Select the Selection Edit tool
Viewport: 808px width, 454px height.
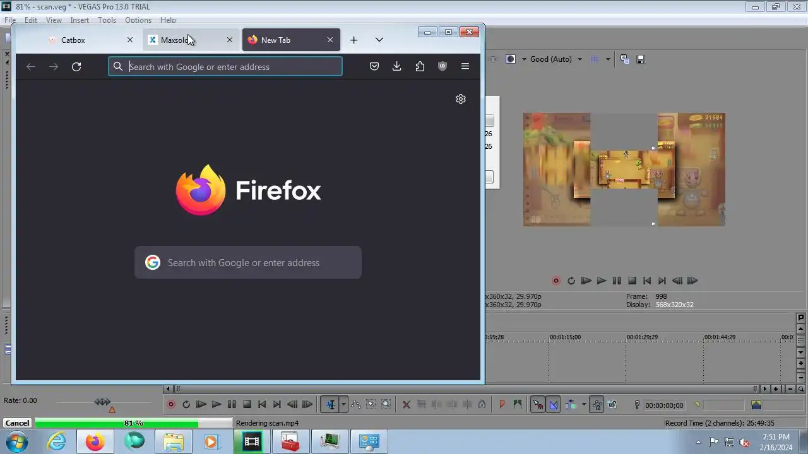(371, 405)
